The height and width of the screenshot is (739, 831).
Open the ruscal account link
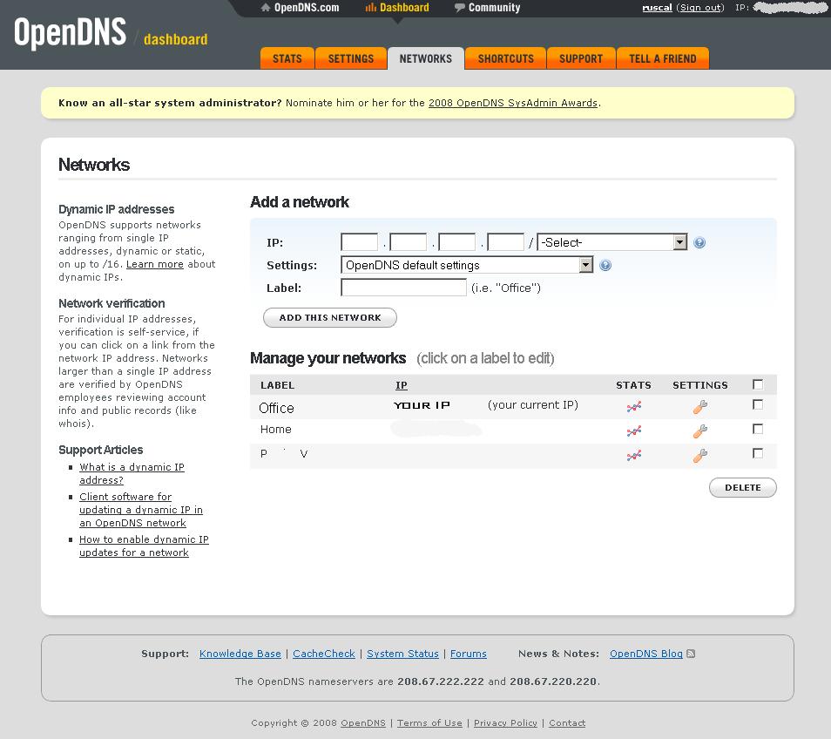[x=657, y=8]
